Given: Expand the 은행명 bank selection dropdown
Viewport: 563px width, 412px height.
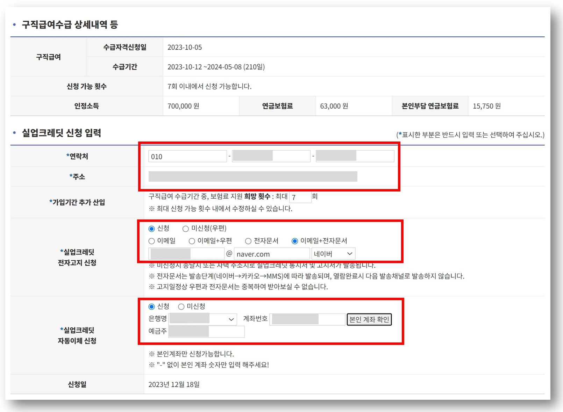Looking at the screenshot, I should point(203,319).
